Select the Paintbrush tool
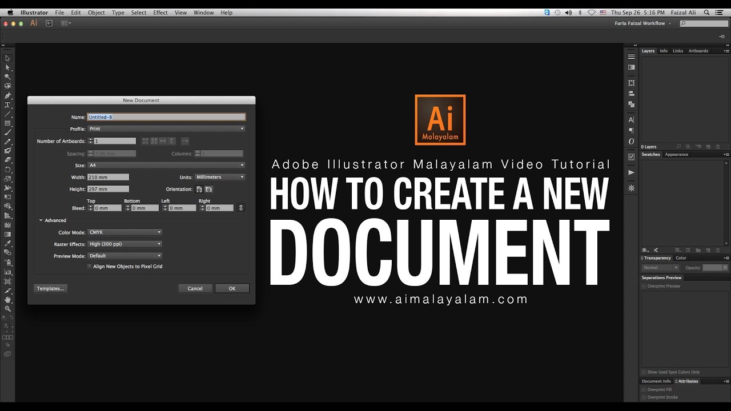 point(7,132)
